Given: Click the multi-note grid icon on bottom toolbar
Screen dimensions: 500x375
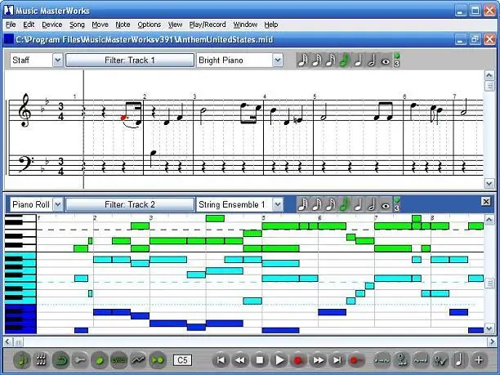Looking at the screenshot, I should pos(41,360).
